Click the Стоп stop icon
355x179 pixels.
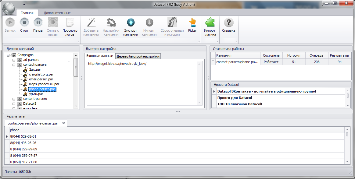[24, 23]
